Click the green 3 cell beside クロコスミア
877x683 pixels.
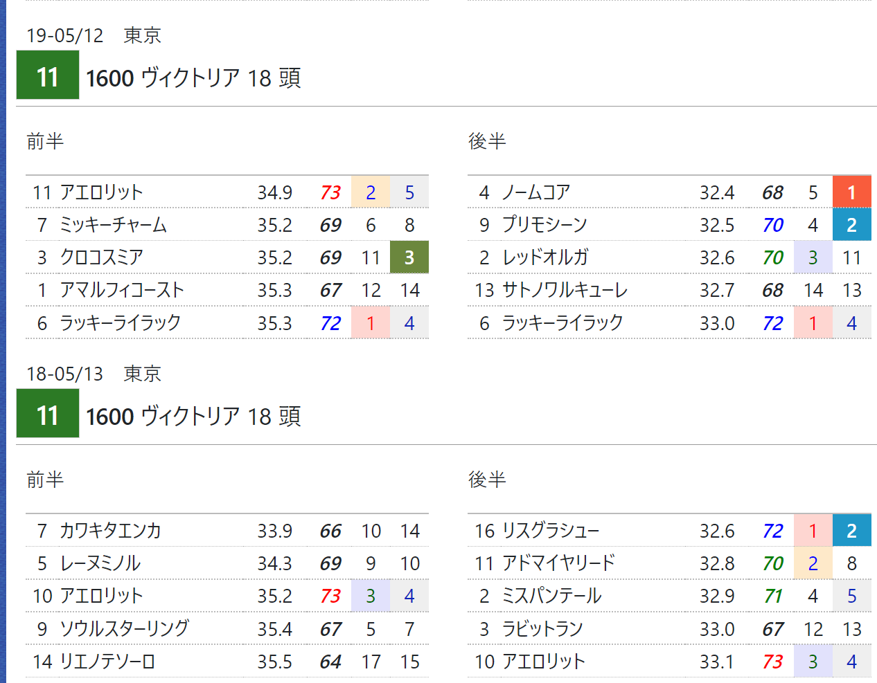pos(409,257)
